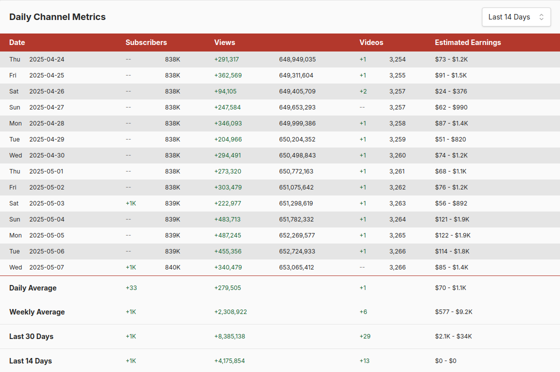This screenshot has height=372, width=560.
Task: Click the Estimated Earnings column header
Action: (x=468, y=42)
